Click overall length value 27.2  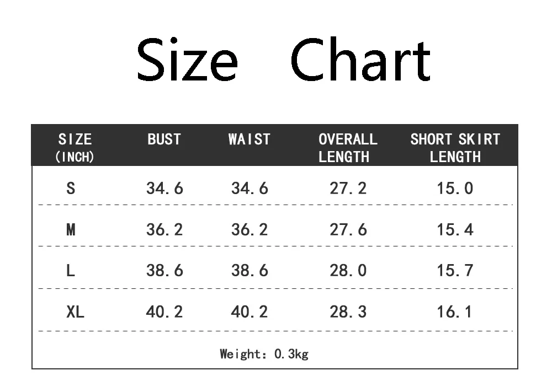click(x=348, y=189)
